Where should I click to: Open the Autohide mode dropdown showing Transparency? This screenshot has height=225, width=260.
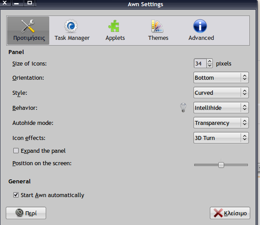tap(221, 123)
